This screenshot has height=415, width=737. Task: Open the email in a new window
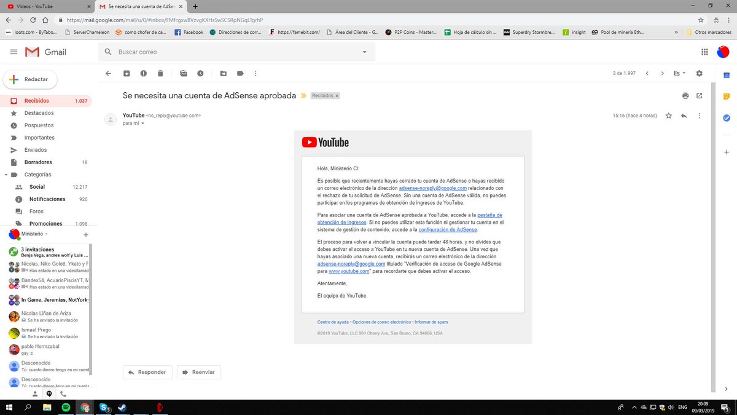coord(699,96)
